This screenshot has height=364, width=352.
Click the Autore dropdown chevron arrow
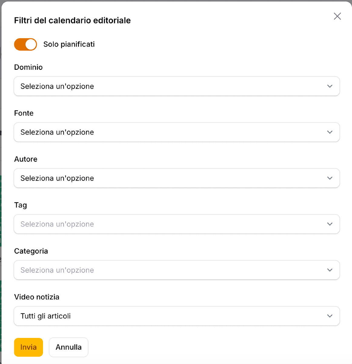330,178
